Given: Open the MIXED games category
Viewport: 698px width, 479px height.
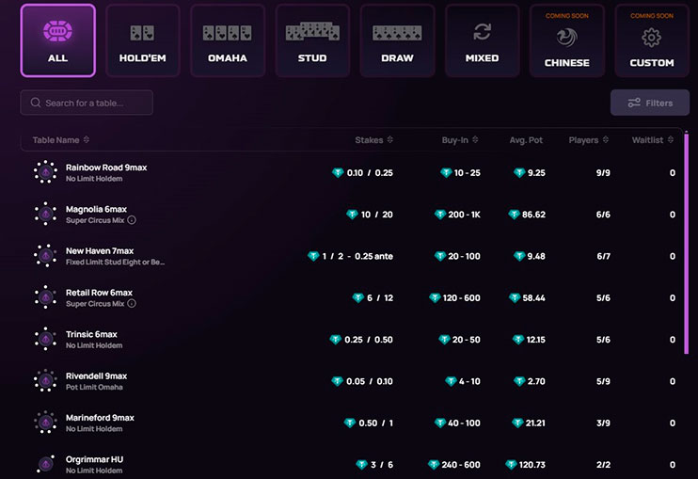Looking at the screenshot, I should 482,40.
